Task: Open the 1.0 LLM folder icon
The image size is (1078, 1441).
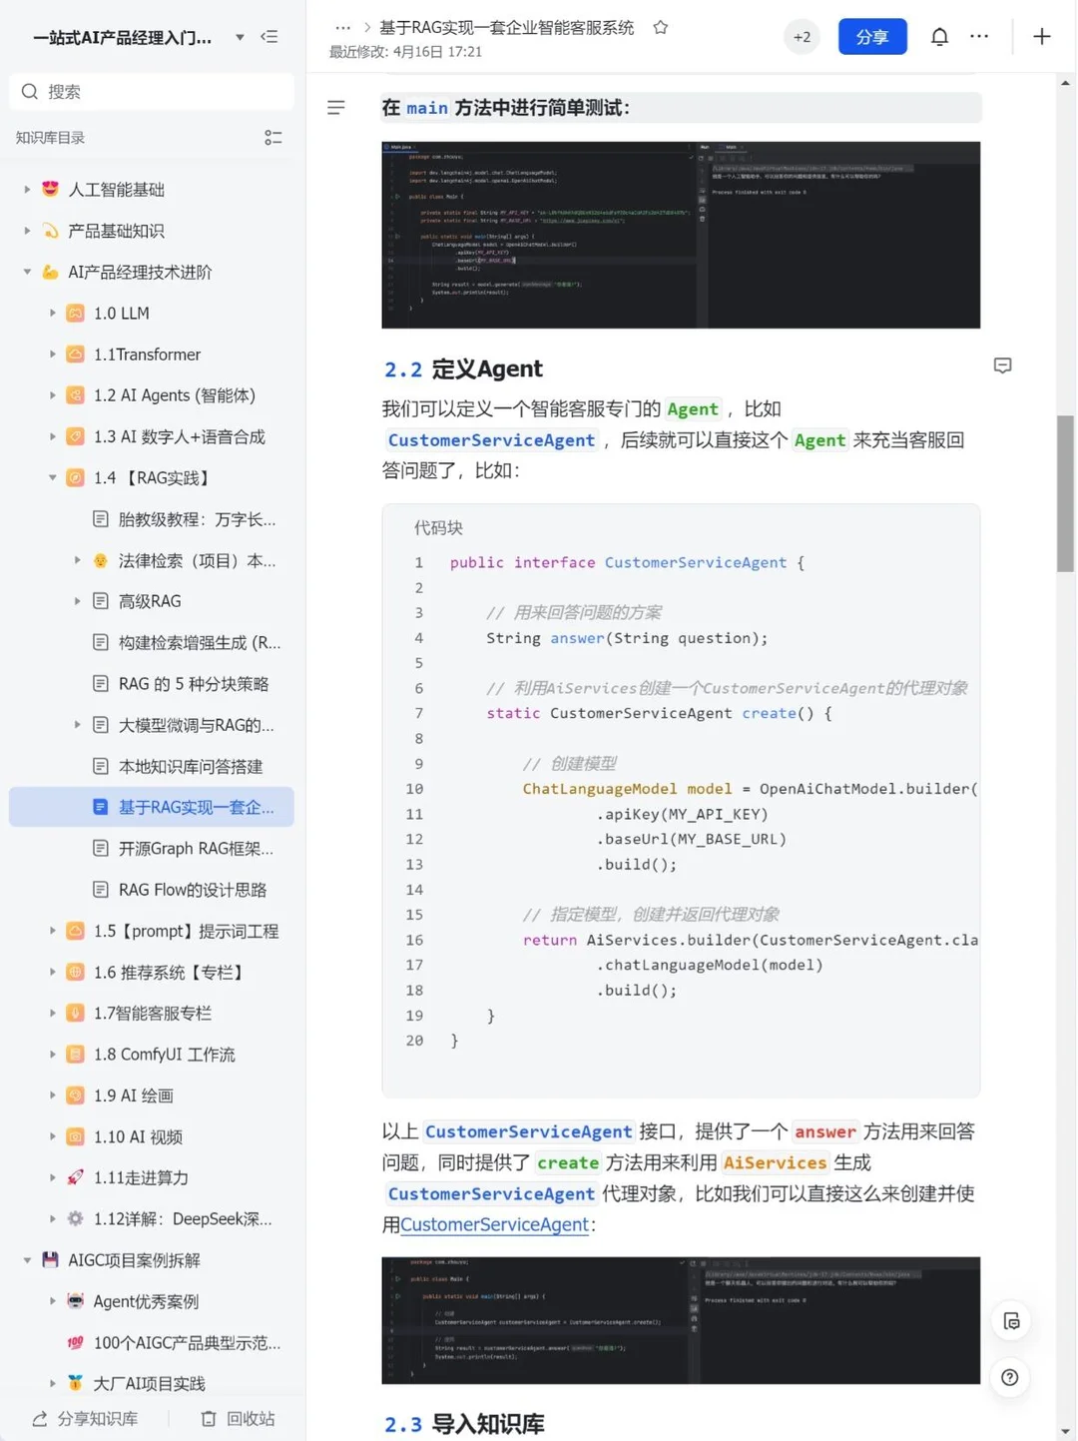Action: point(75,314)
